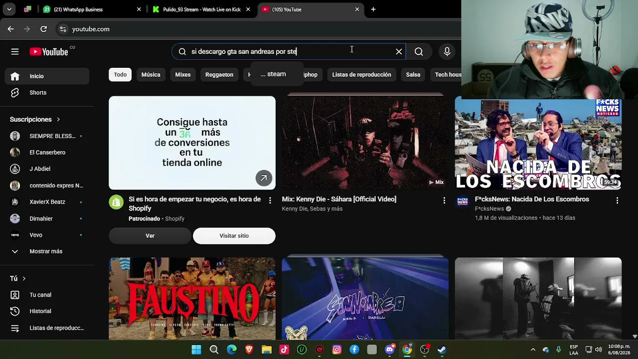Open 'Nacida De Los Escombros' video title
The image size is (638, 359).
click(532, 199)
